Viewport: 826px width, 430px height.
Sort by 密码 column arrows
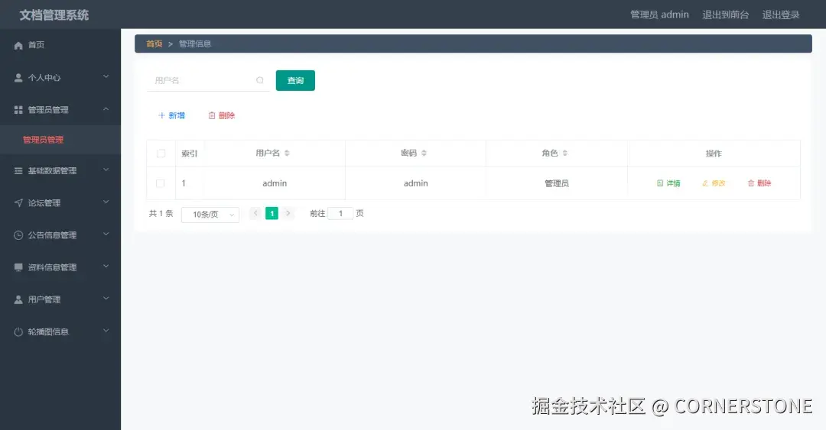(424, 154)
